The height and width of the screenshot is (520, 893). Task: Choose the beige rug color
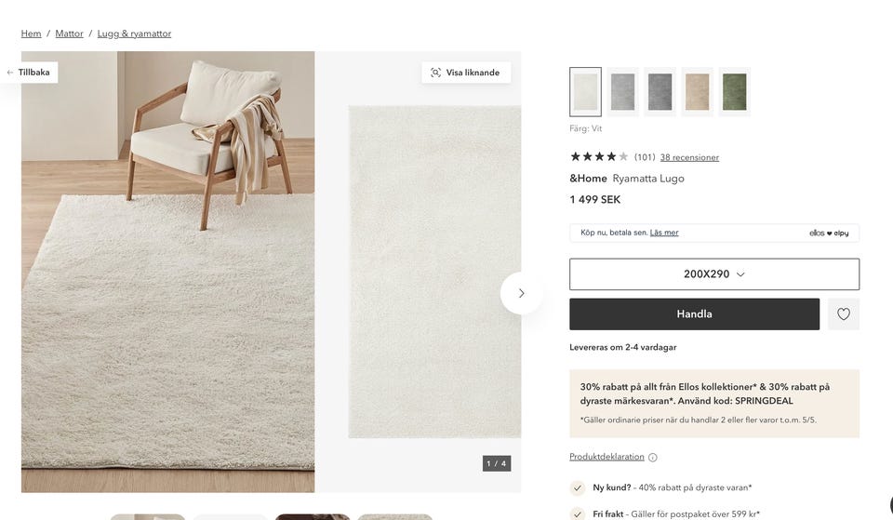click(697, 92)
